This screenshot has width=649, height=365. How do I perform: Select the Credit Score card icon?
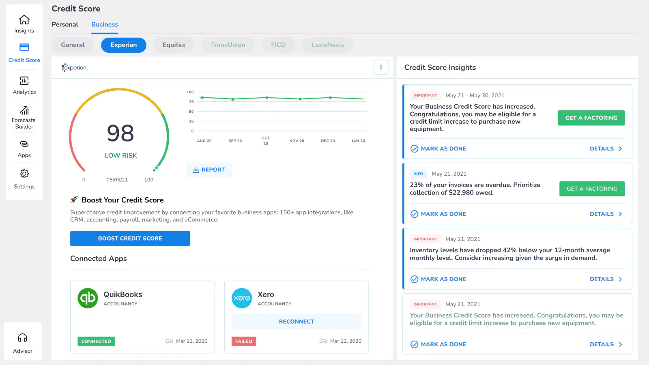(24, 47)
